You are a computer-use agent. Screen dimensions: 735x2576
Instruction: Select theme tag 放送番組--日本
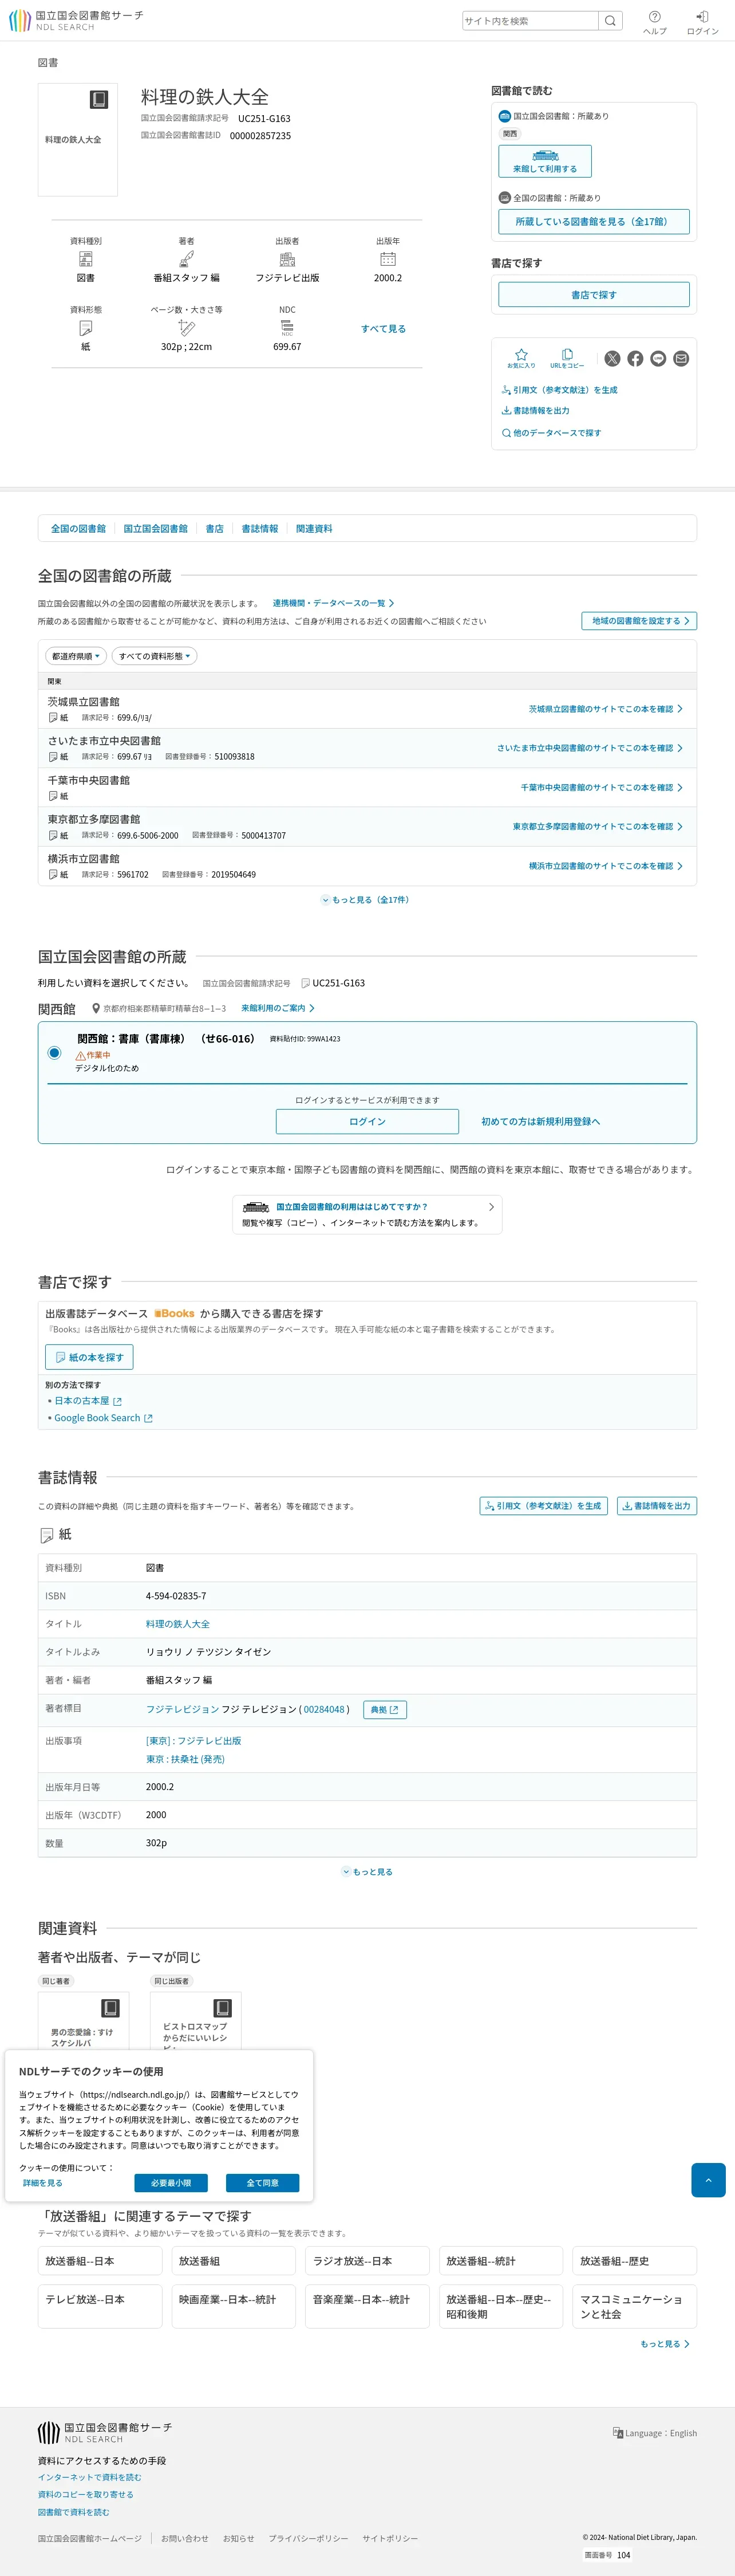[100, 2261]
